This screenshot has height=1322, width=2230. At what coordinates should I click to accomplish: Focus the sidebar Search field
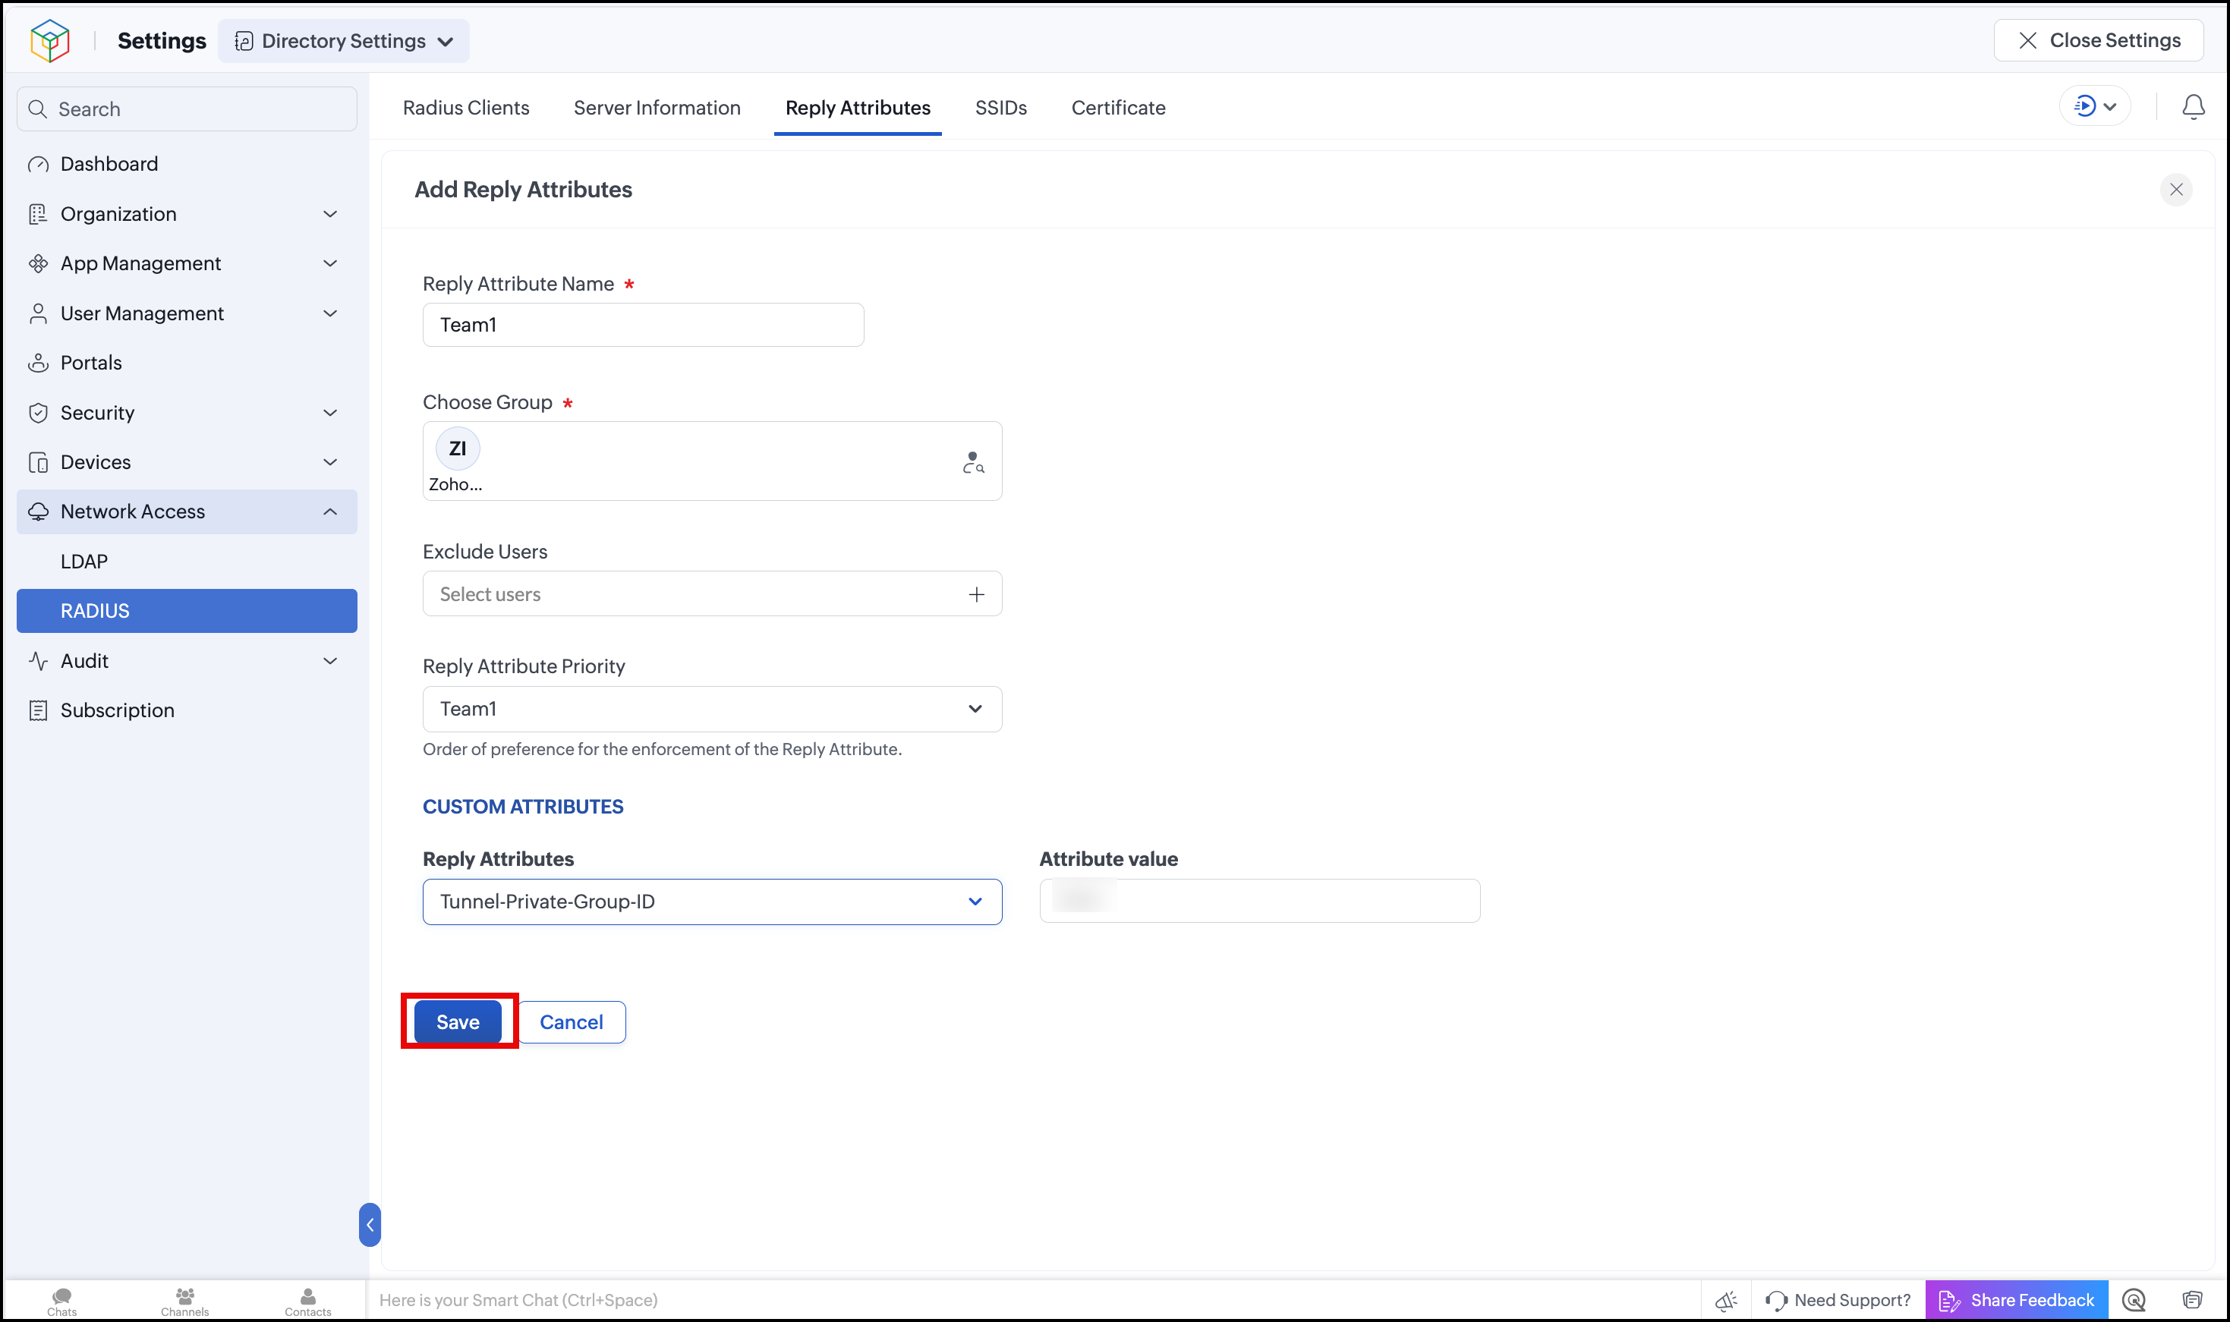(187, 109)
